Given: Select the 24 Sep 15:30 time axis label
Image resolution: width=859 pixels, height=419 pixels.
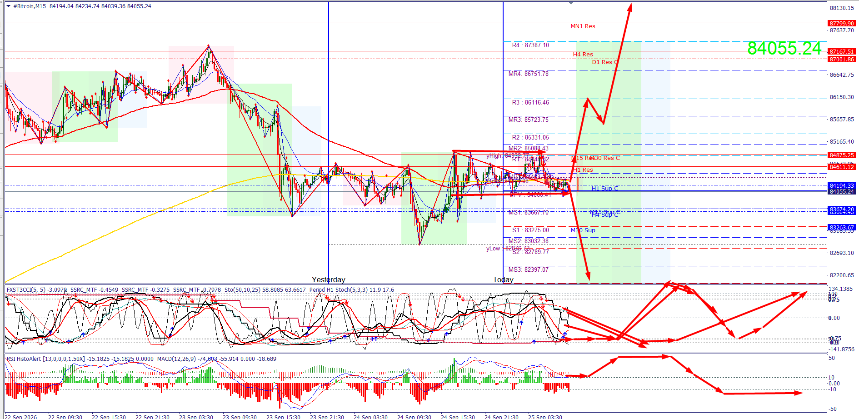Looking at the screenshot, I should click(458, 416).
